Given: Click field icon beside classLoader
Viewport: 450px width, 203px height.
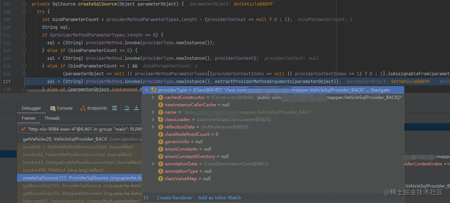Looking at the screenshot, I should (160, 120).
